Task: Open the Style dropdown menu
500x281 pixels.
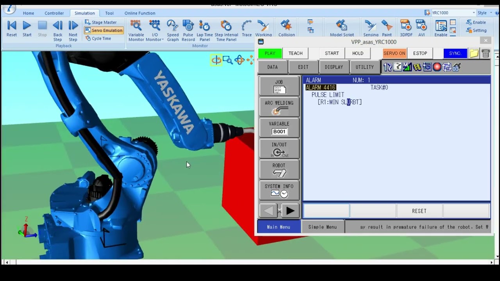Action: pyautogui.click(x=484, y=13)
